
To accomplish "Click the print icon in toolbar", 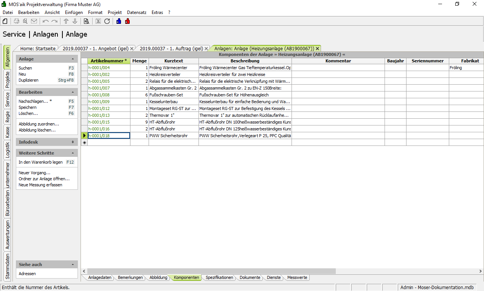I will [17, 21].
